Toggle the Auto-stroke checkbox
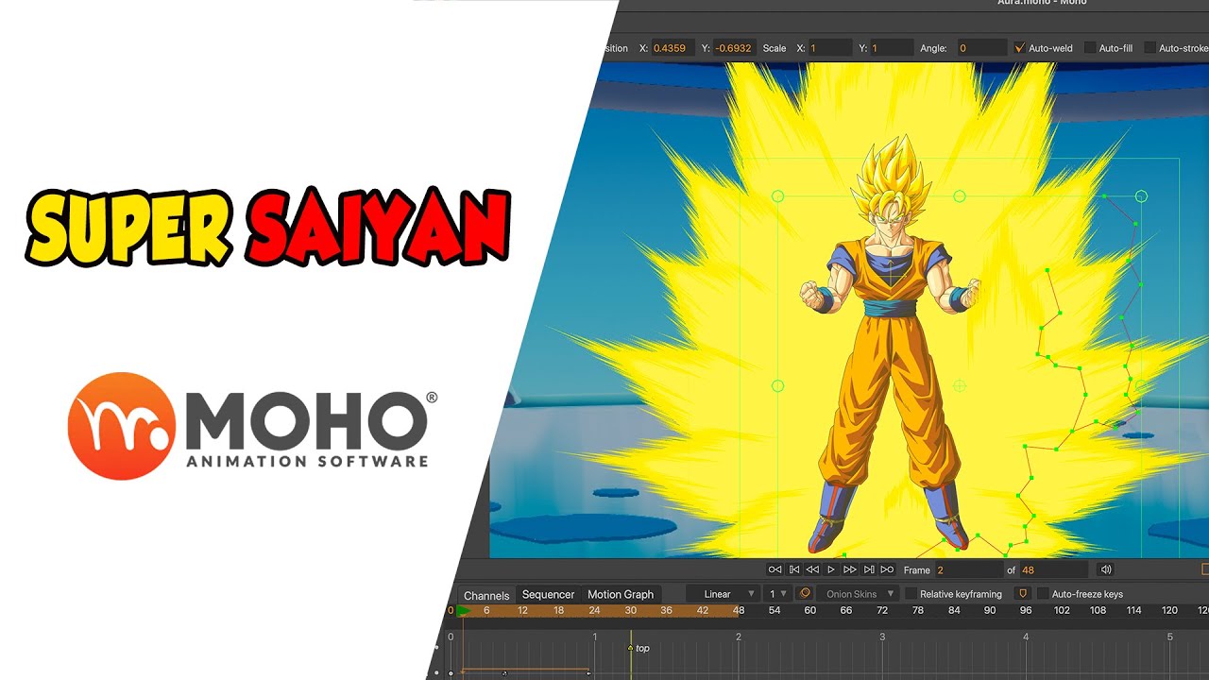The width and height of the screenshot is (1209, 680). tap(1149, 48)
